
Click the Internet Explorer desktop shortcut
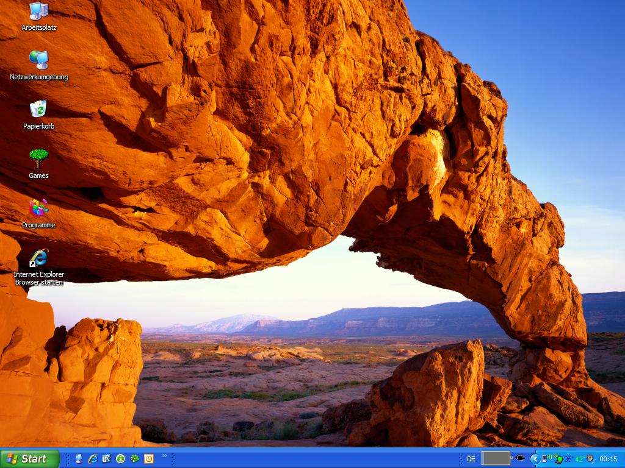tap(38, 258)
